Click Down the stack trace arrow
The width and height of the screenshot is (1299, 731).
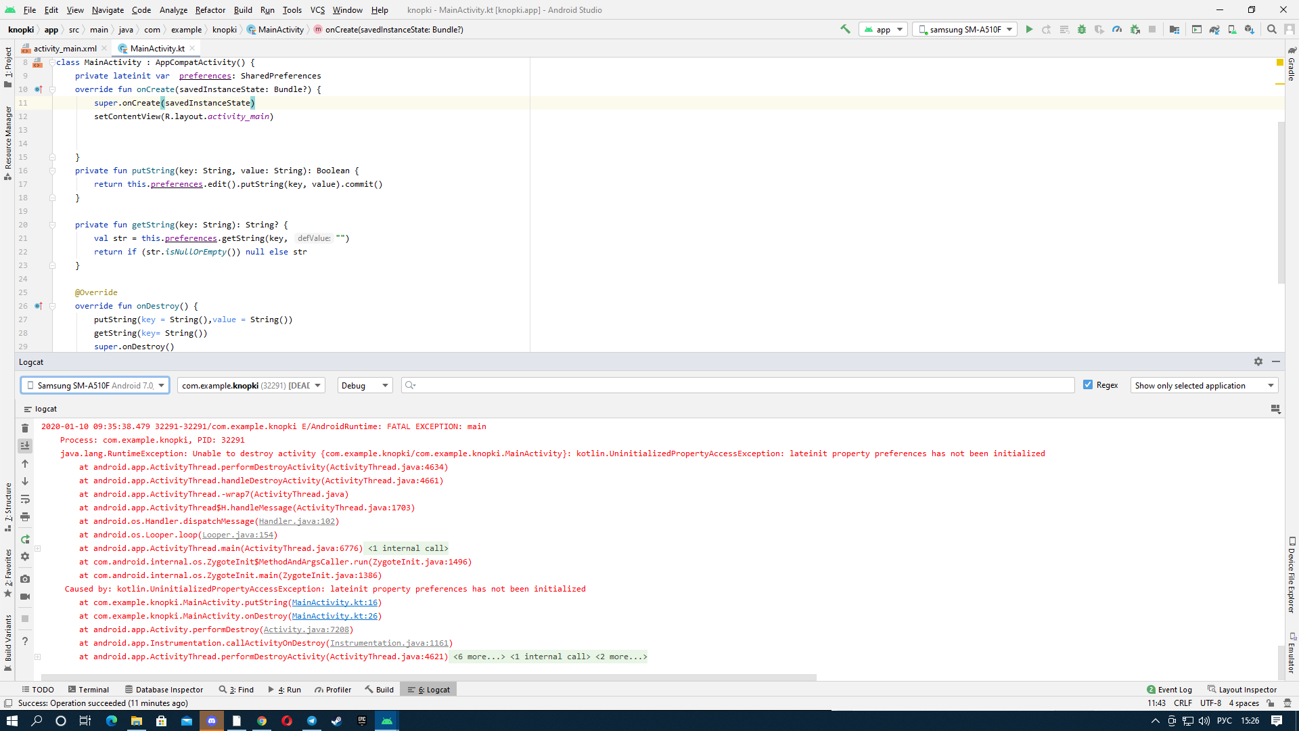(25, 481)
